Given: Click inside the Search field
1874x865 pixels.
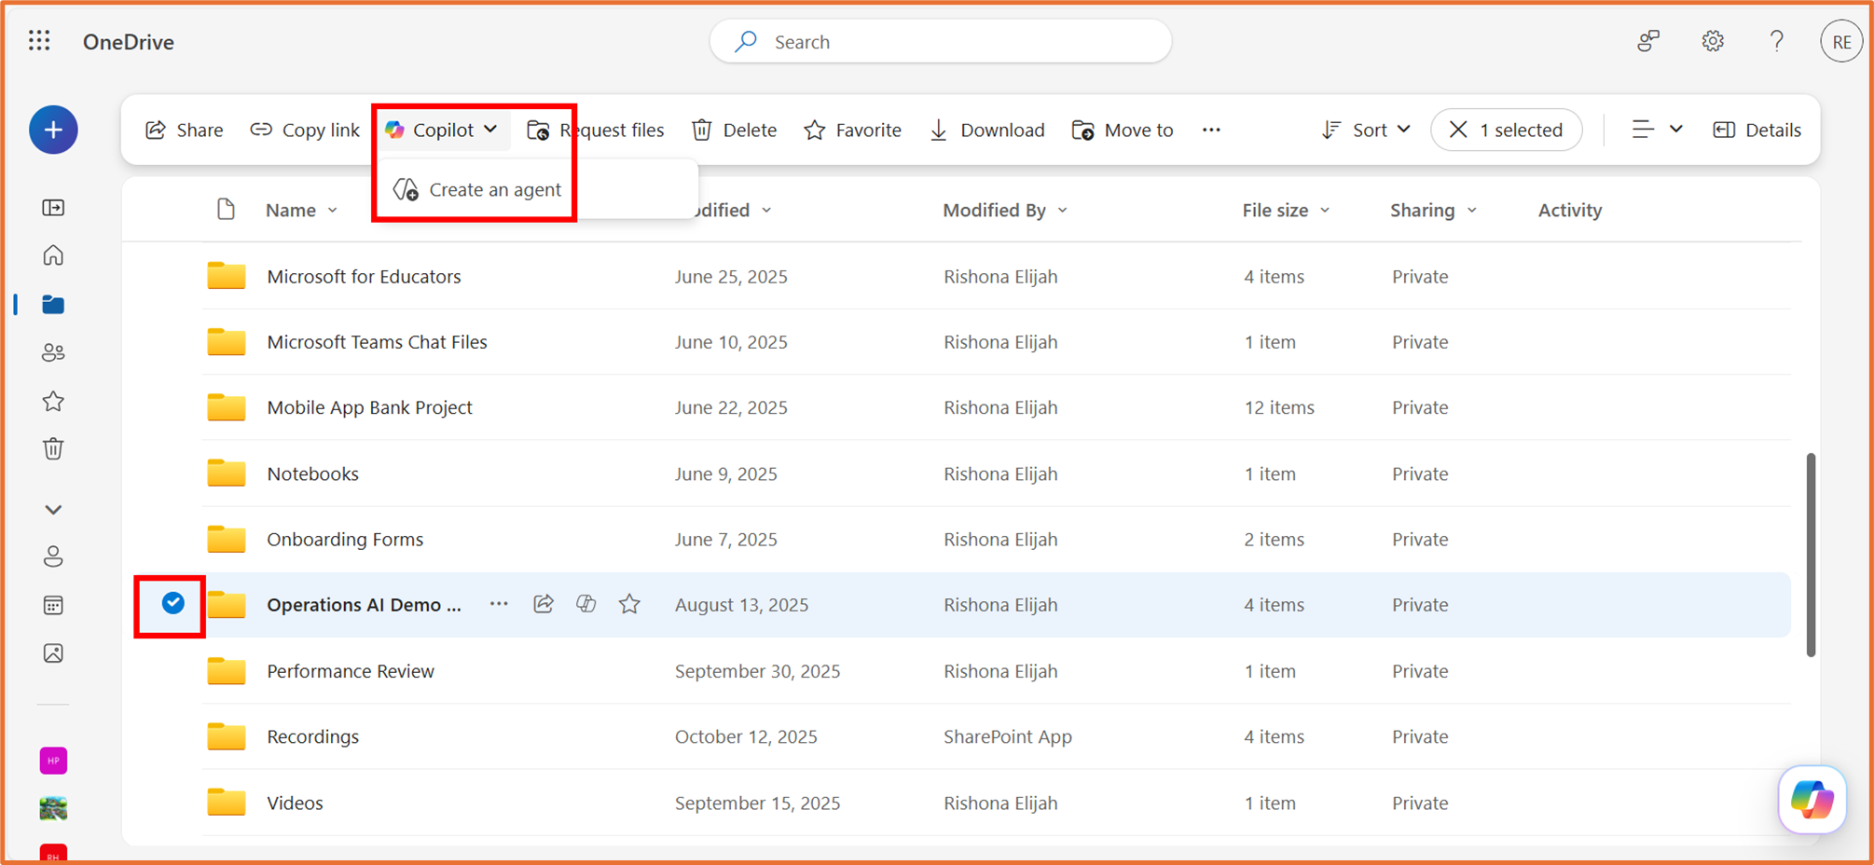Looking at the screenshot, I should coord(941,42).
